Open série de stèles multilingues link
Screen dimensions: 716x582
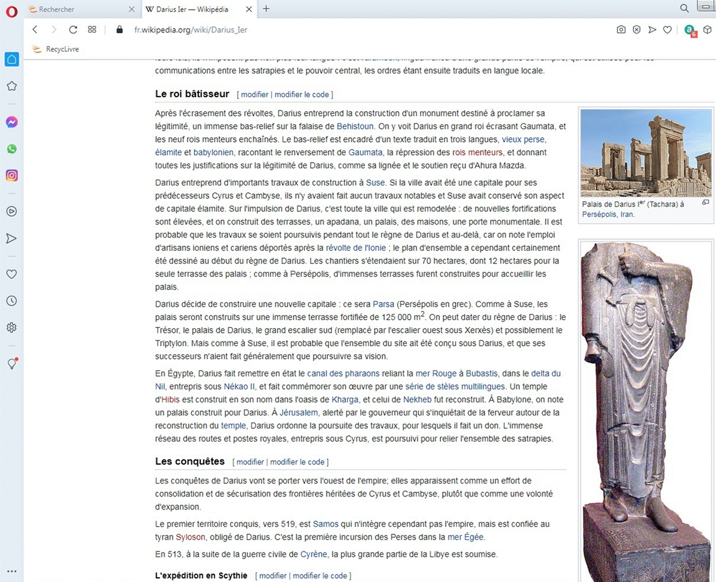(x=455, y=386)
